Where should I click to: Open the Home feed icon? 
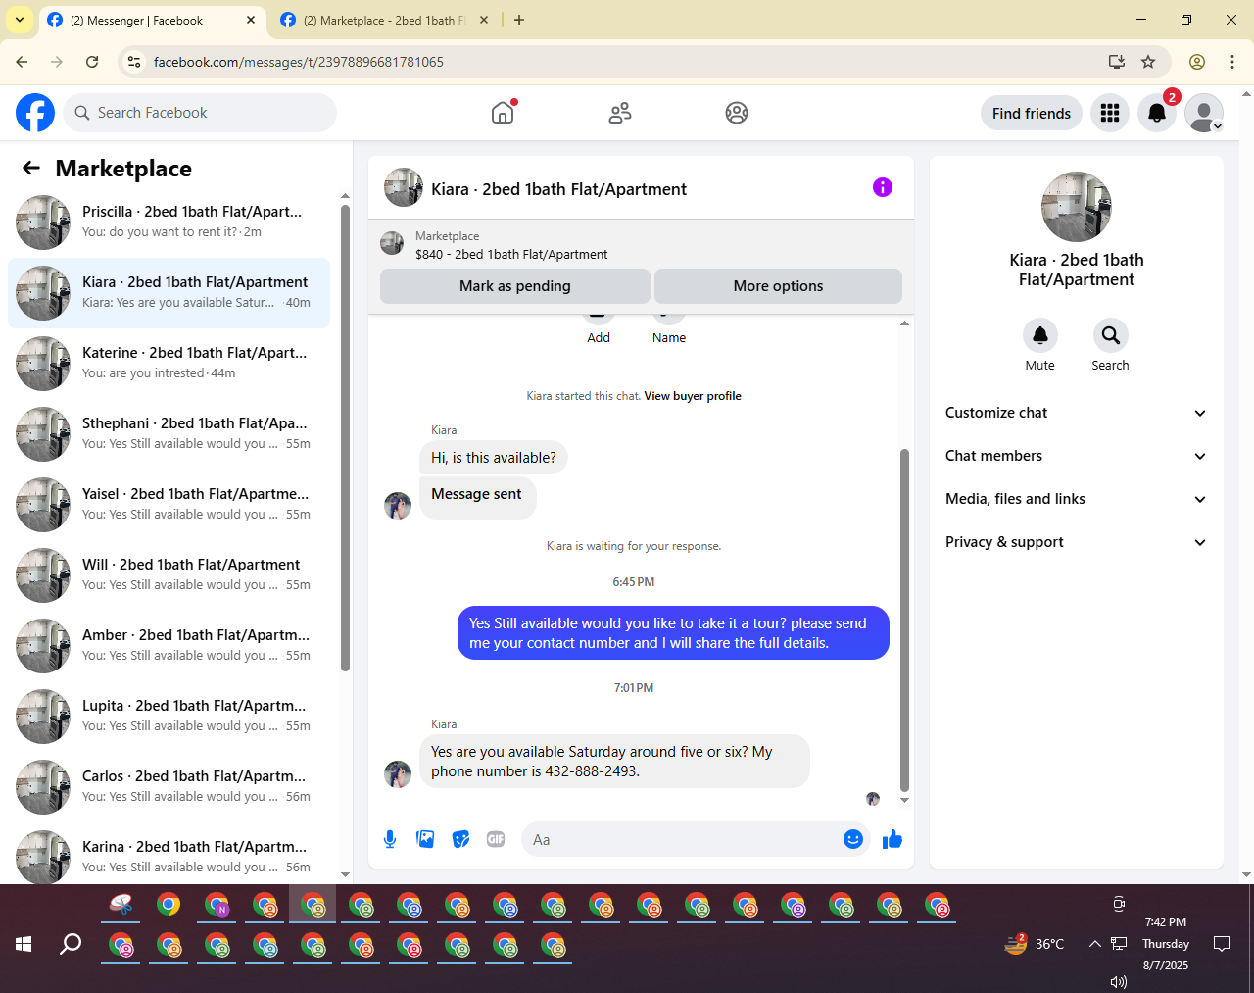click(x=503, y=113)
